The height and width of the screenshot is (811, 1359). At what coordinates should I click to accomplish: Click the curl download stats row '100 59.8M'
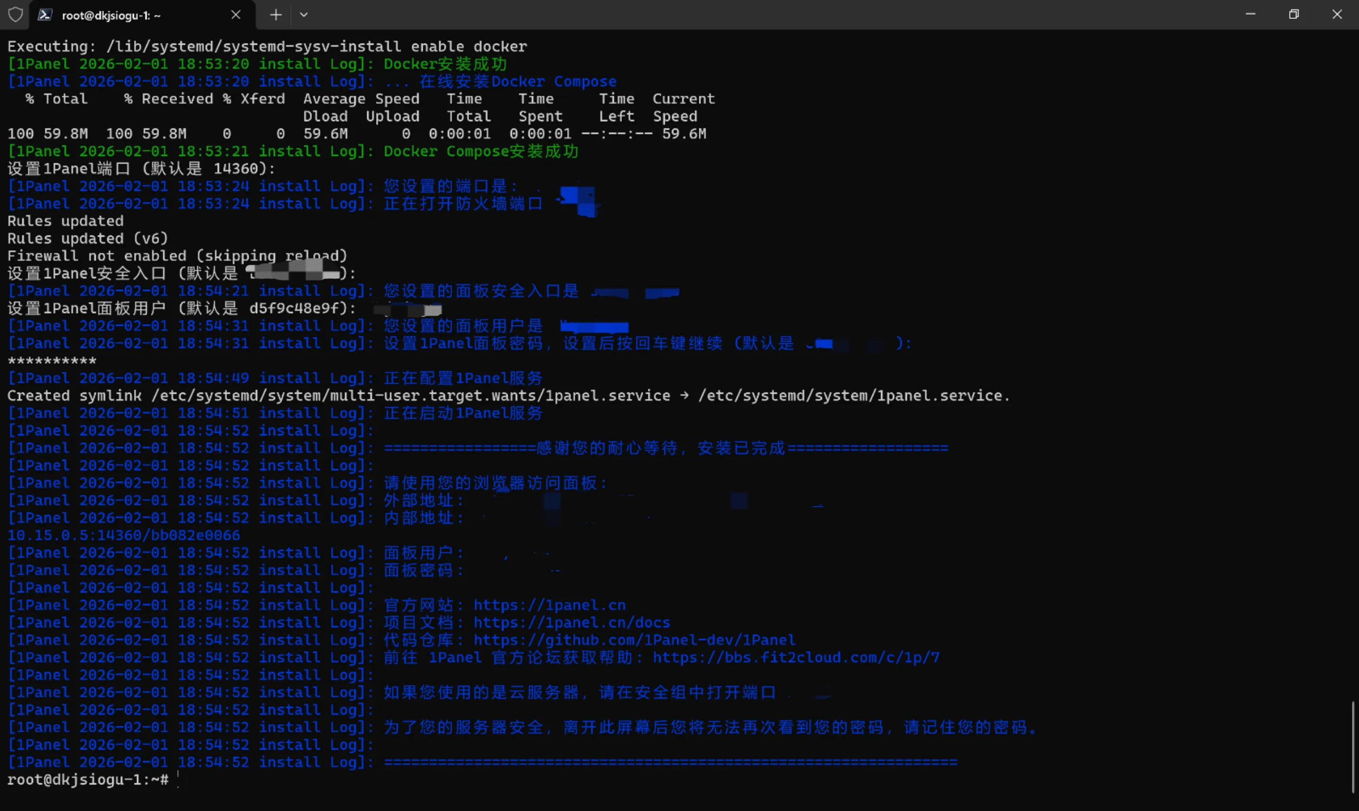click(357, 134)
